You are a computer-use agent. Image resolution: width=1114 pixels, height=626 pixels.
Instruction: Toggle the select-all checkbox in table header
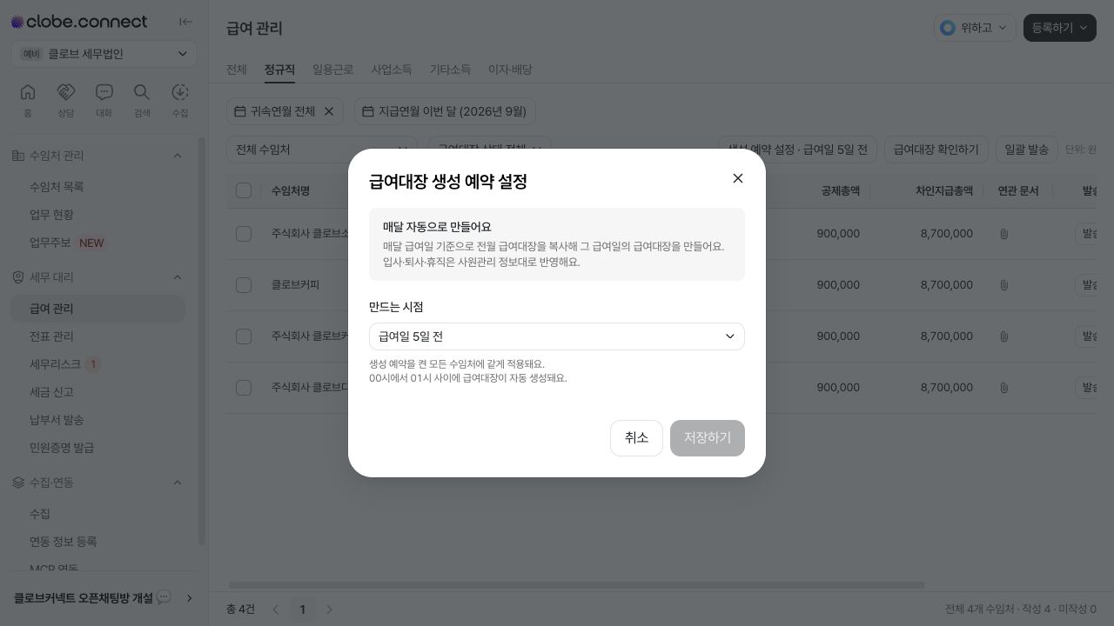click(244, 190)
